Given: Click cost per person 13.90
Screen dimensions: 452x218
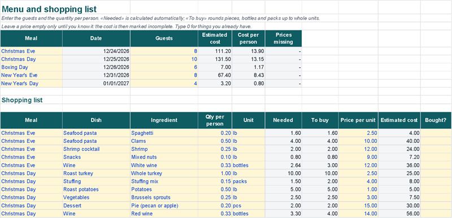Looking at the screenshot, I should pyautogui.click(x=249, y=51).
